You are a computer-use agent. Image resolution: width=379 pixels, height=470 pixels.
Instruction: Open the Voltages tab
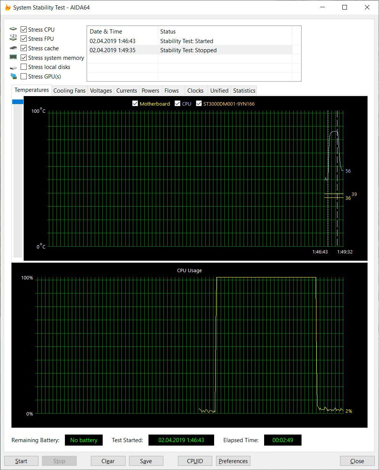(x=101, y=91)
